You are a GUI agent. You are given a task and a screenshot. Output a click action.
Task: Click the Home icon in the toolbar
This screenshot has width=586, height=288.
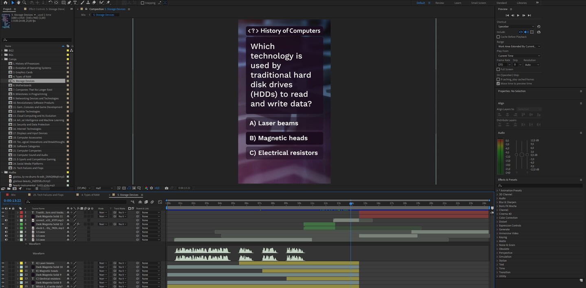pyautogui.click(x=6, y=3)
